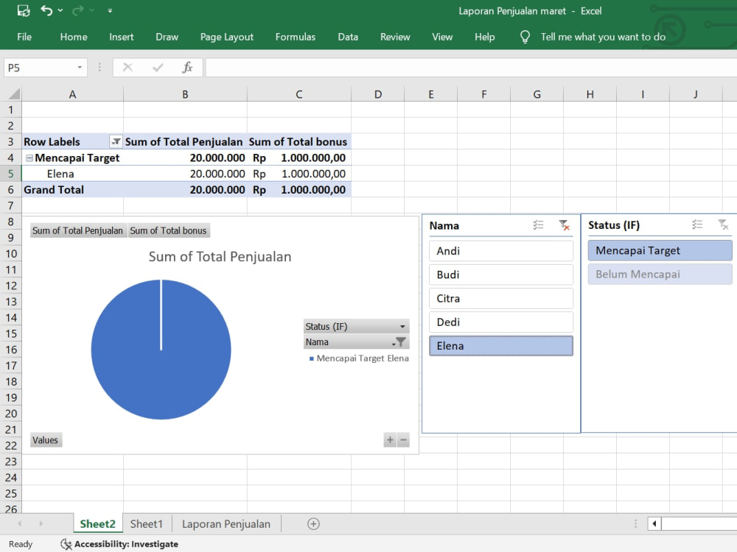
Task: Click the 'Sum of Total Penjualan' chart field button
Action: (78, 230)
